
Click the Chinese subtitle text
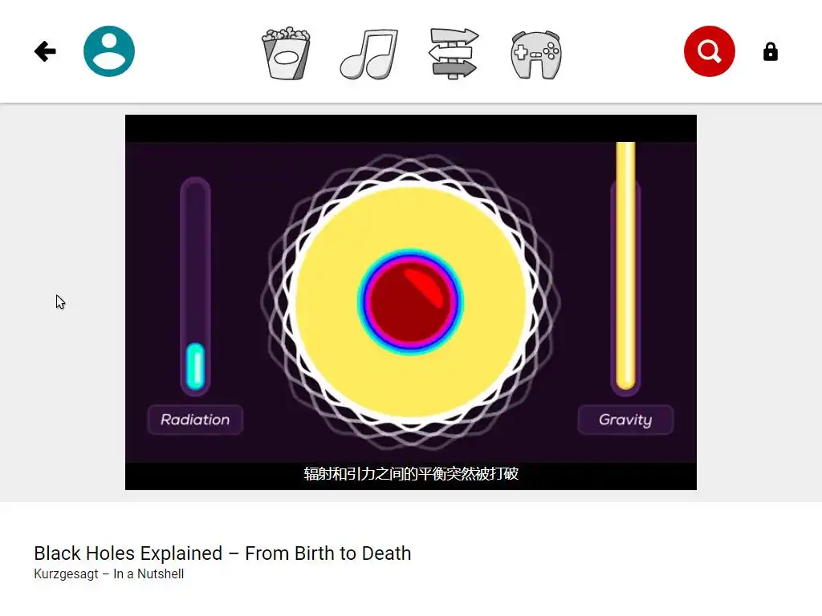tap(411, 473)
